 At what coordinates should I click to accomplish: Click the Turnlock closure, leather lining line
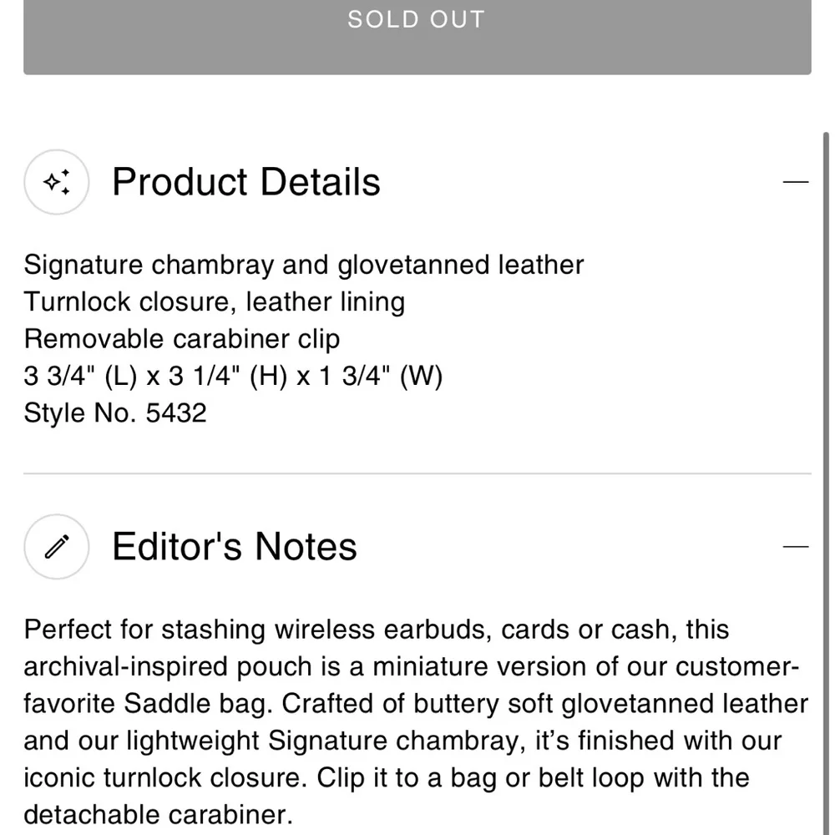(214, 302)
